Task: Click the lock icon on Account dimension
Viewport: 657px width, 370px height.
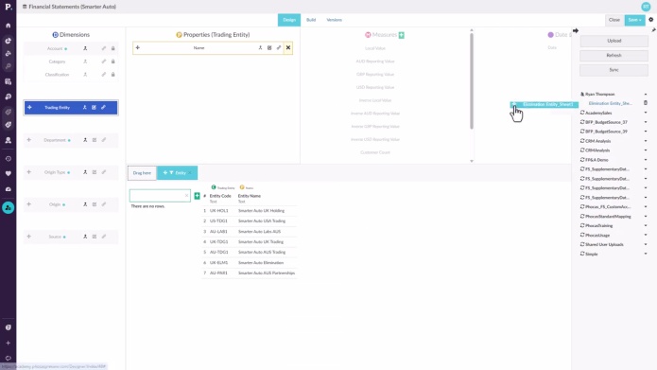Action: (x=112, y=48)
